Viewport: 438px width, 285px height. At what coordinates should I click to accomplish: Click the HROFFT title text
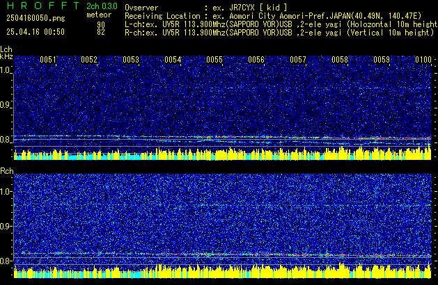pos(43,6)
